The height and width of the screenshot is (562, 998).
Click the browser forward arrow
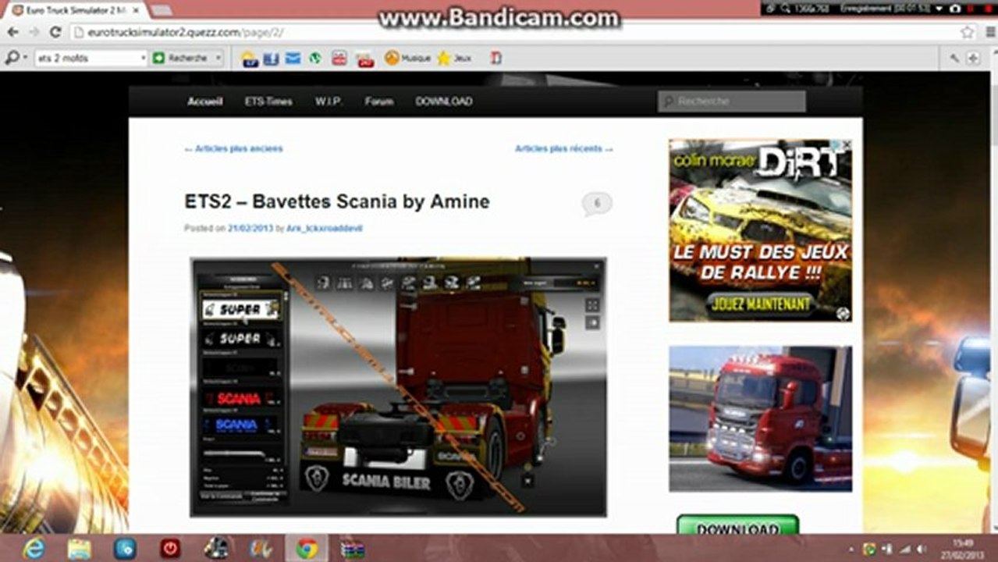(34, 32)
